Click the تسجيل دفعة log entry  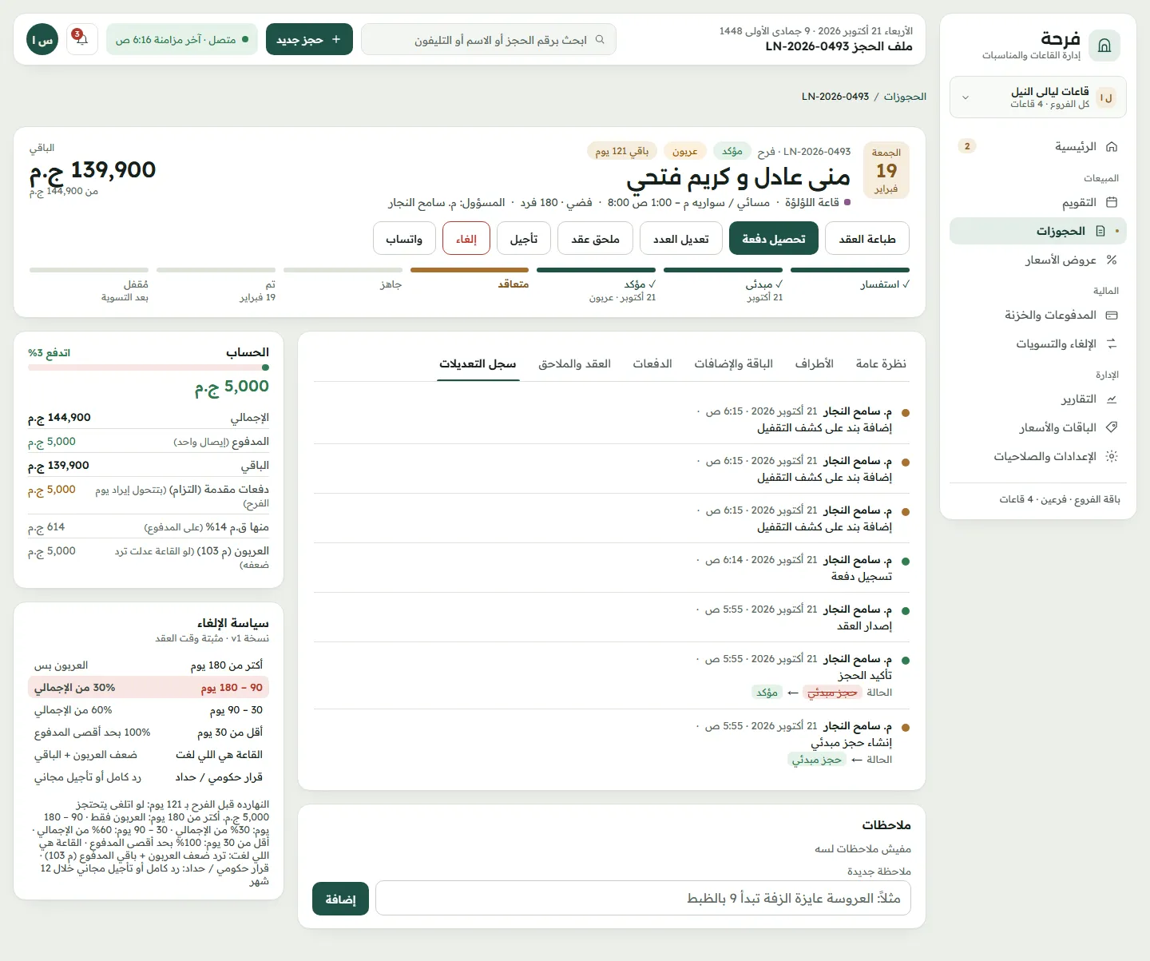click(x=612, y=568)
